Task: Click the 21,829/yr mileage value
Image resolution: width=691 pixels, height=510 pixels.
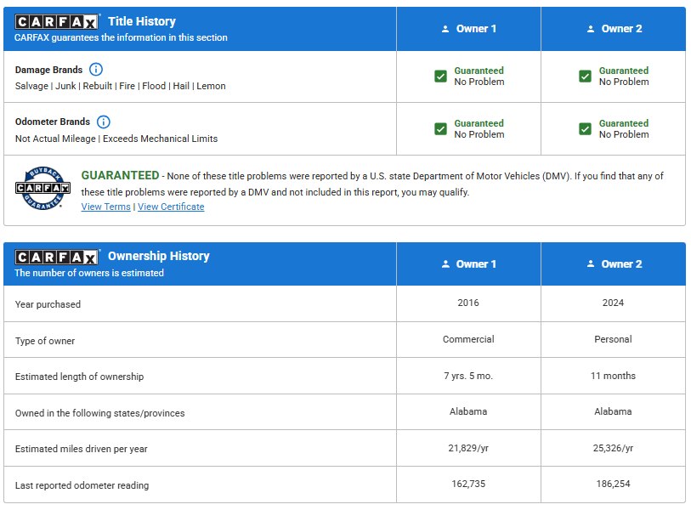Action: pyautogui.click(x=468, y=448)
